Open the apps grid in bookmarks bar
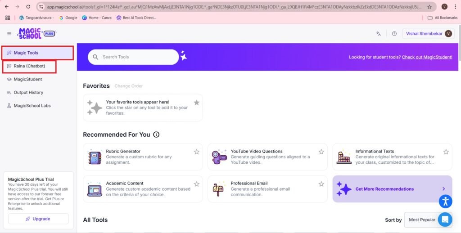 [x=8, y=18]
